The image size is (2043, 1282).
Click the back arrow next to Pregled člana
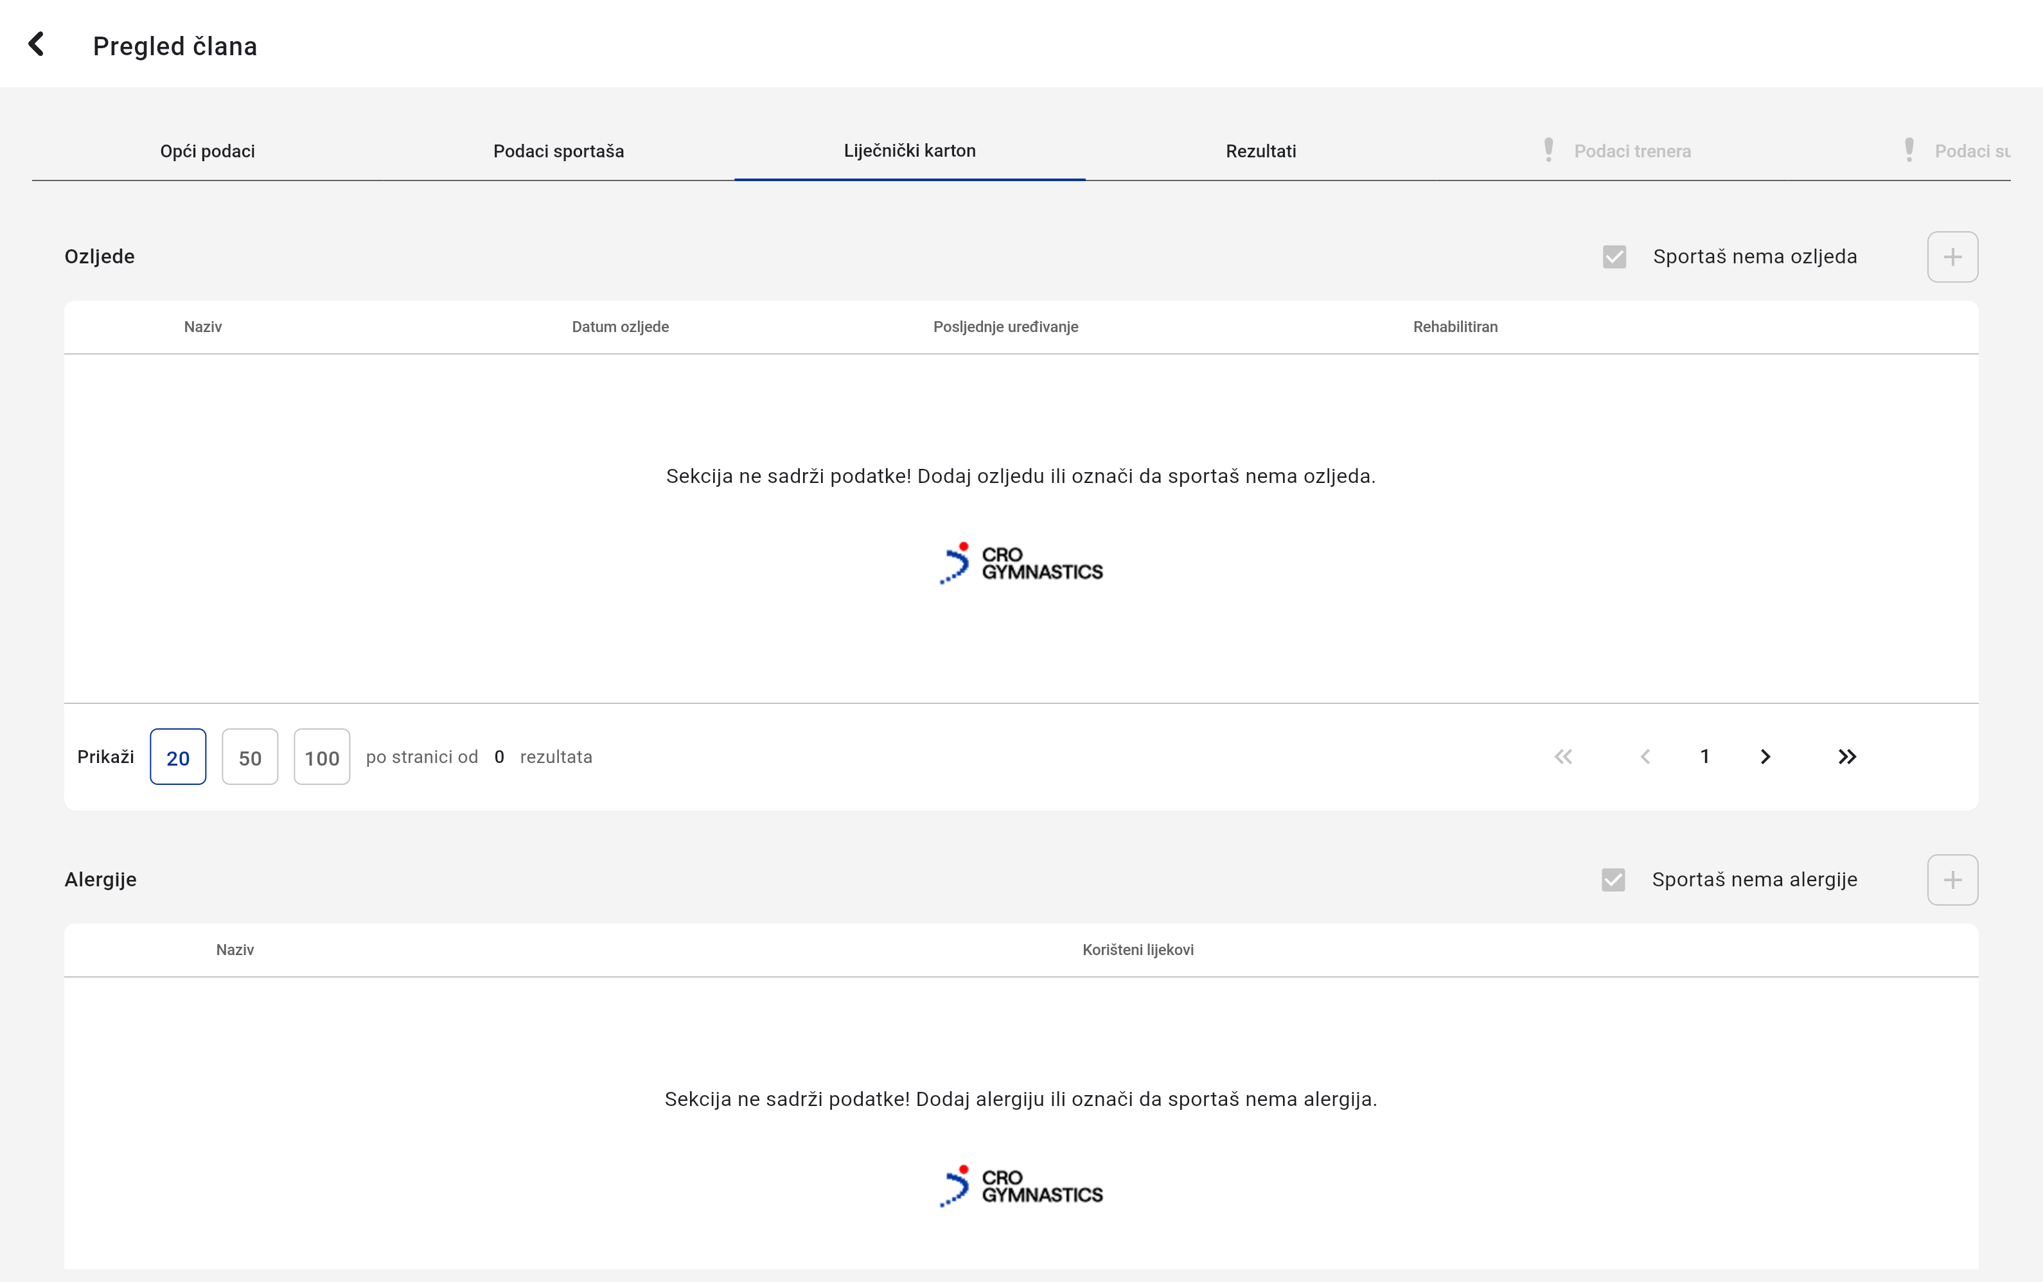point(35,44)
